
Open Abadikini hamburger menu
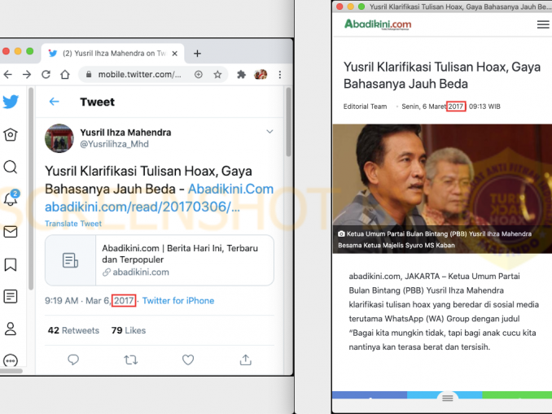(x=543, y=24)
